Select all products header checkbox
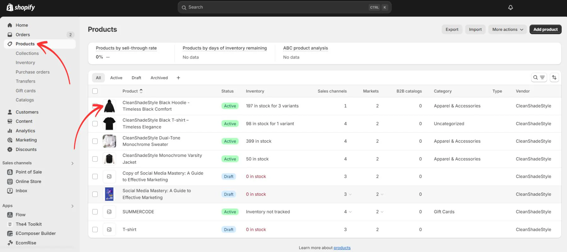The image size is (567, 252). coord(95,91)
